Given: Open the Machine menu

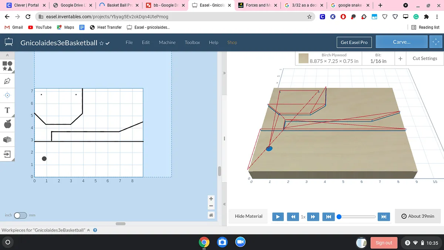Looking at the screenshot, I should (167, 42).
